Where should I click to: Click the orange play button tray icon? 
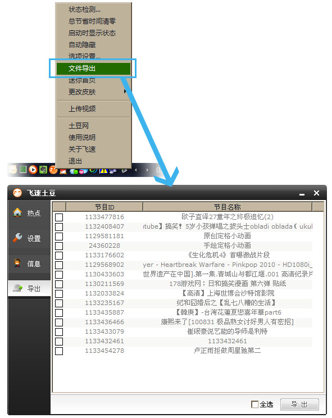33,170
